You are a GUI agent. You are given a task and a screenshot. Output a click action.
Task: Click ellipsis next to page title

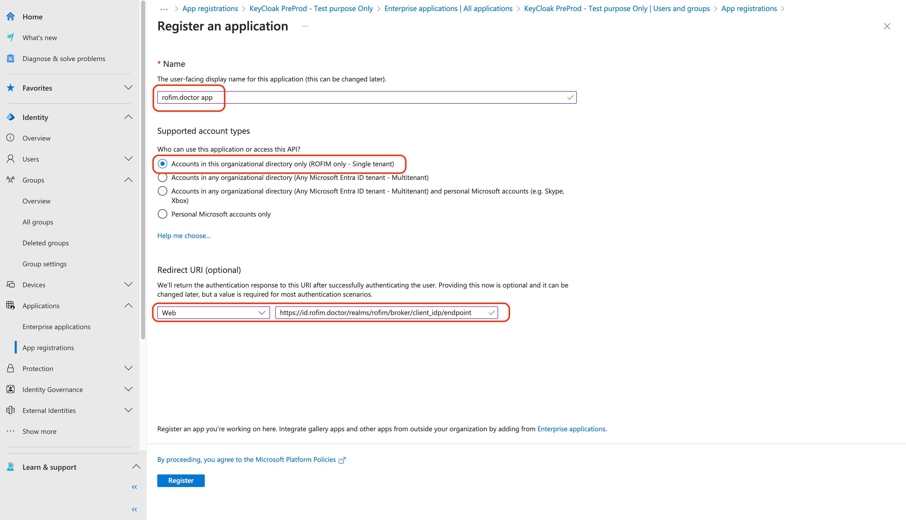click(305, 26)
